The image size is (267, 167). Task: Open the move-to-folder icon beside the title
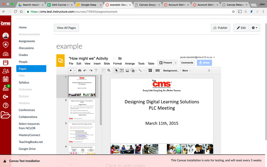(120, 58)
